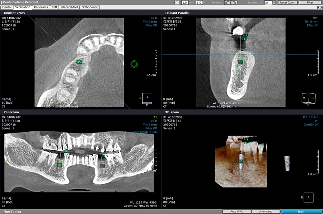Click the degree step input field
This screenshot has height=214, width=323.
199,3
